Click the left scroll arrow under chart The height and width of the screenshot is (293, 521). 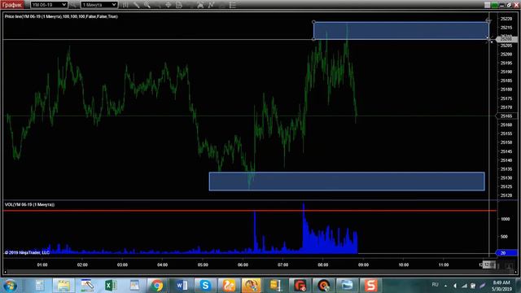pos(5,272)
